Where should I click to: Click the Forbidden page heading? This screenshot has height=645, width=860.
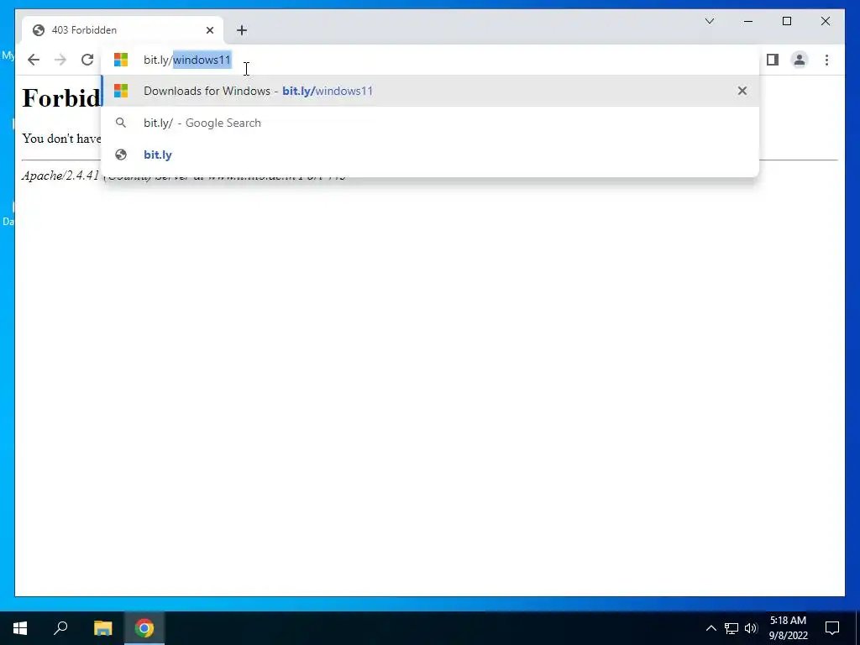[x=61, y=98]
